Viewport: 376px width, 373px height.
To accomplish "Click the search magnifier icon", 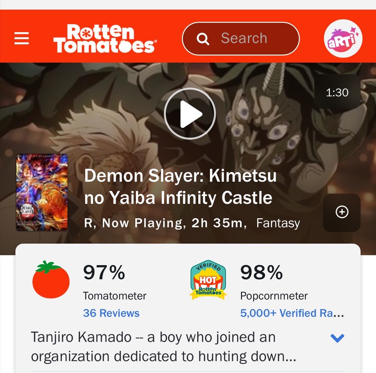I will [203, 39].
